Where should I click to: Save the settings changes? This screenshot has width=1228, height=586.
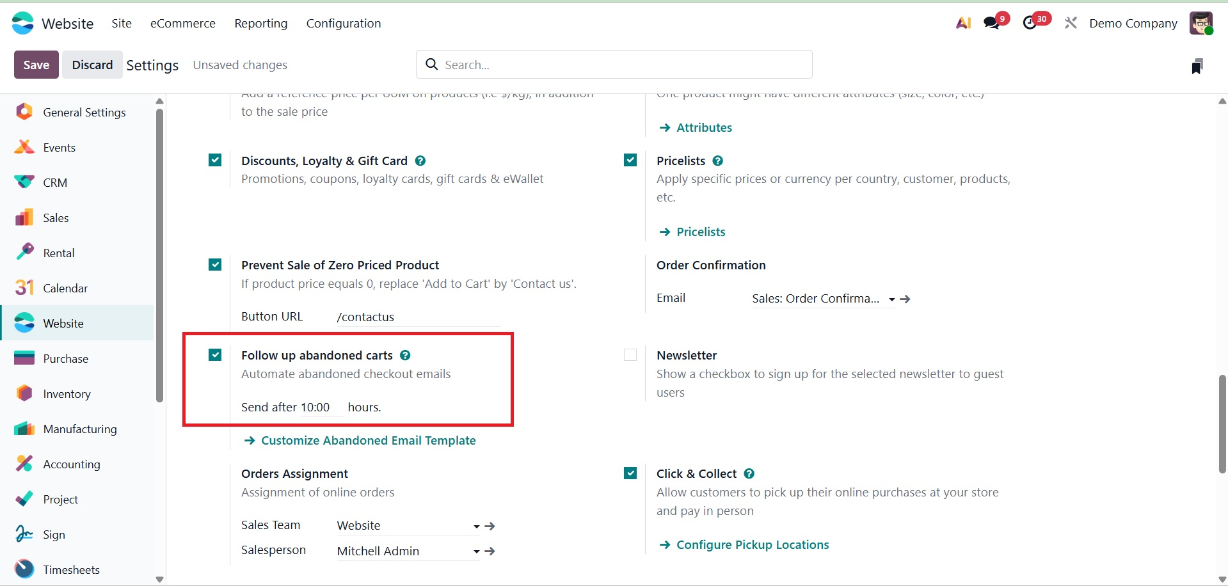pos(36,65)
